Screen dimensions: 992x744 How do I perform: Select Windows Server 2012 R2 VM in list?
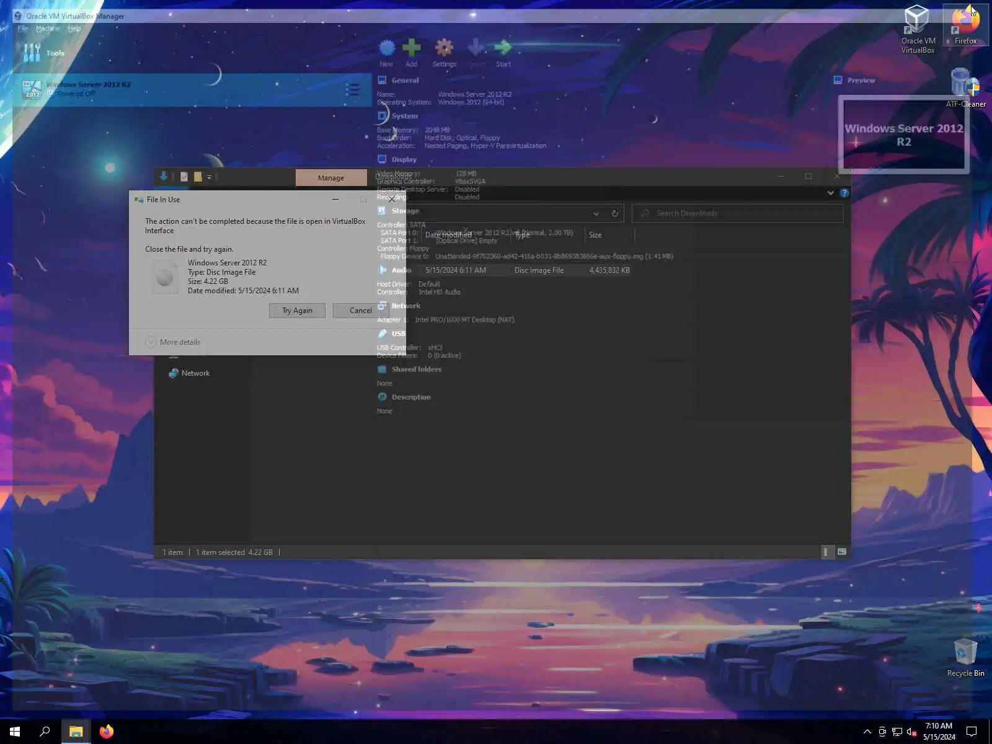pyautogui.click(x=192, y=89)
